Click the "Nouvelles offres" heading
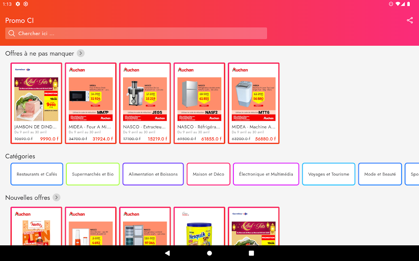The image size is (419, 261). tap(27, 198)
